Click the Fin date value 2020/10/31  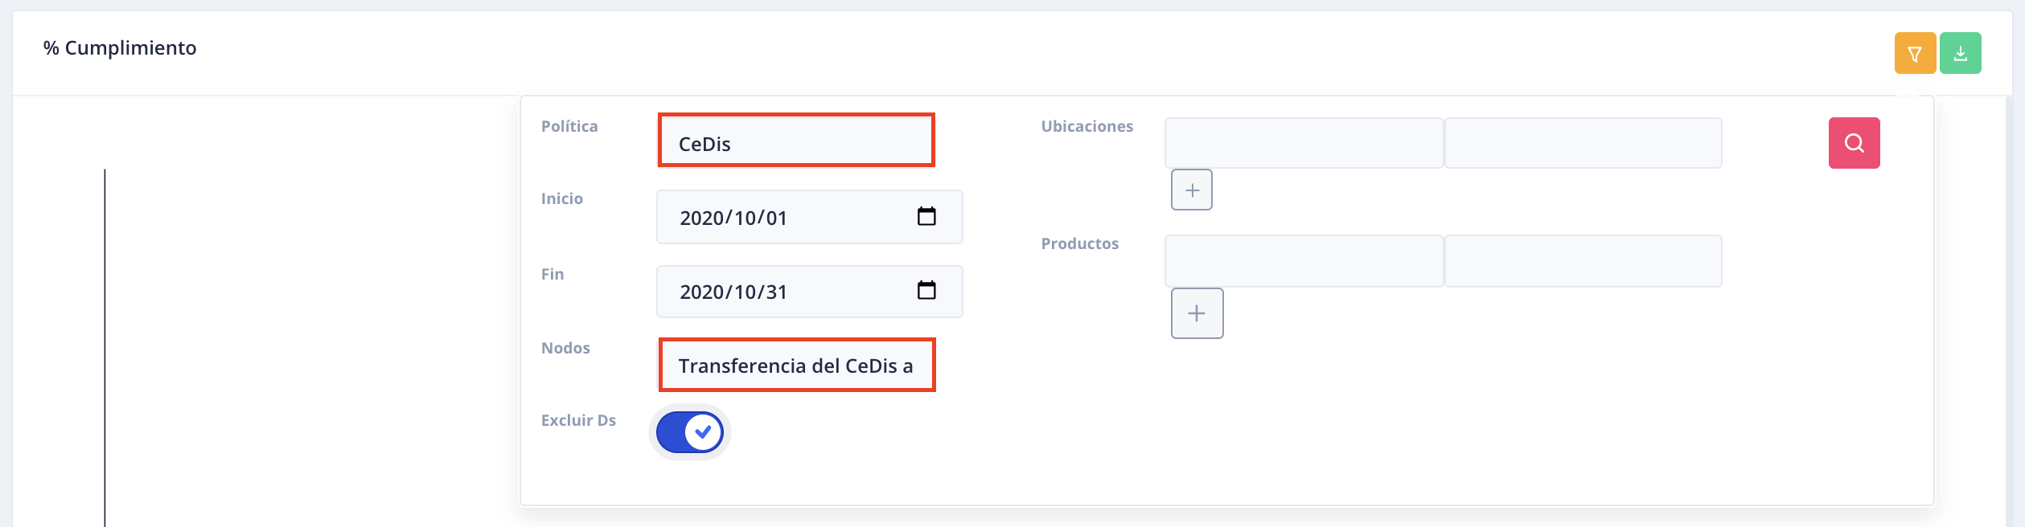(x=733, y=292)
